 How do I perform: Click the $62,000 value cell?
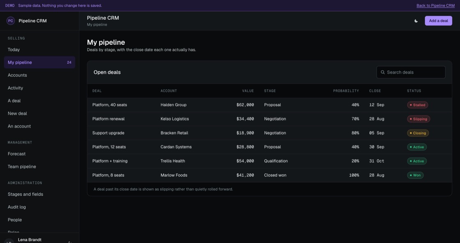pos(245,105)
